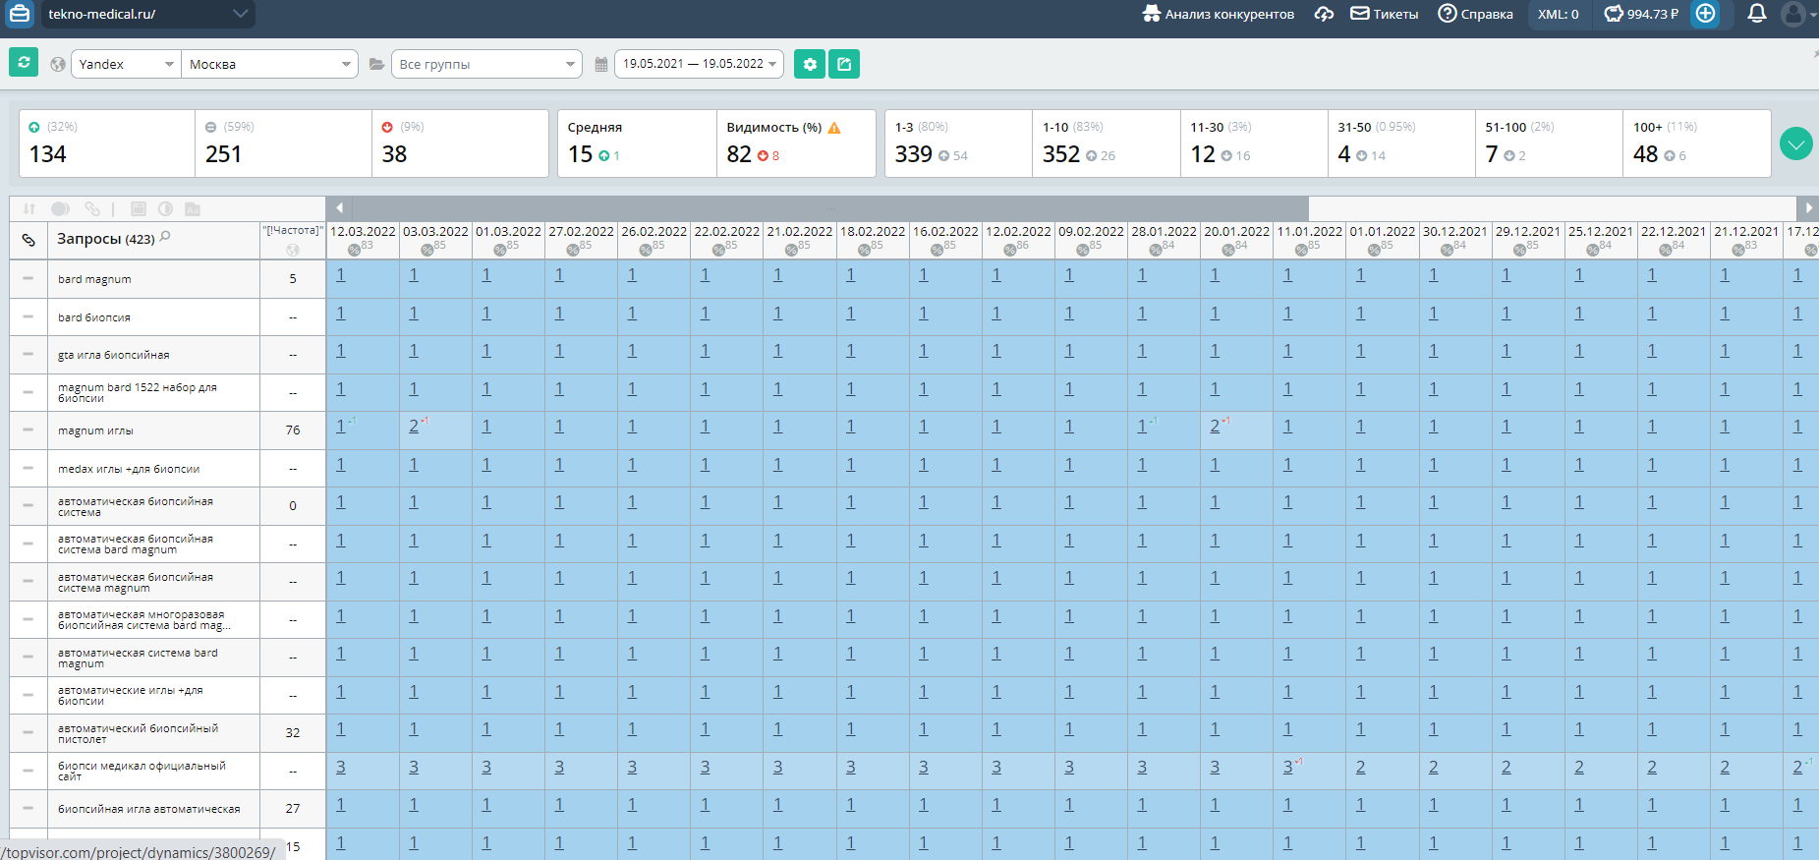Expand summary with green chevron circle button
Viewport: 1819px width, 860px height.
(1796, 143)
